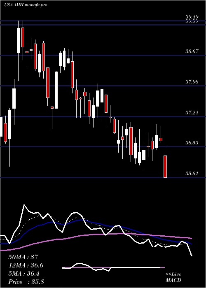Screen dimensions: 206x288
Task: Click the '<<Live MACD' label
Action: pos(173,277)
